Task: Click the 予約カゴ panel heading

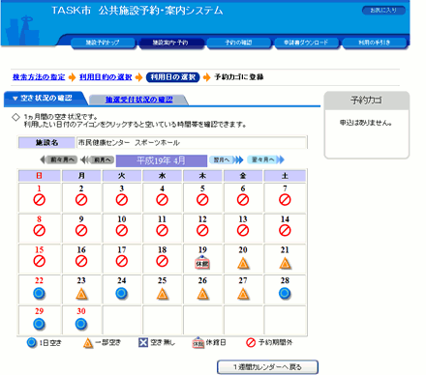Action: pos(367,101)
